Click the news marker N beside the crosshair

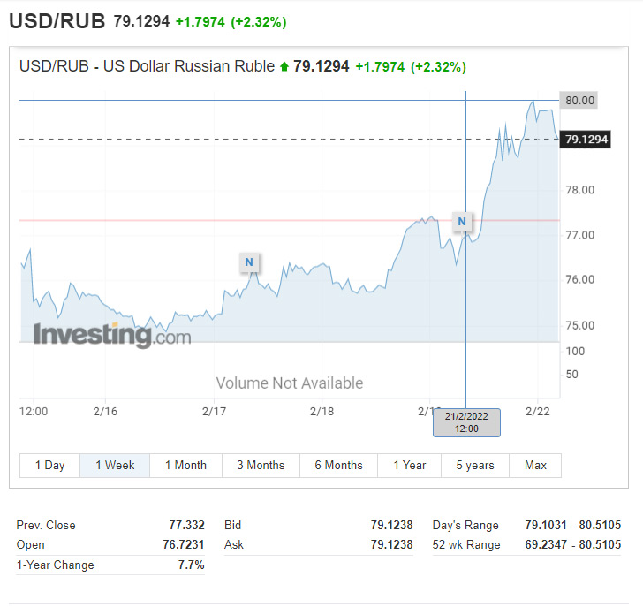[x=462, y=221]
